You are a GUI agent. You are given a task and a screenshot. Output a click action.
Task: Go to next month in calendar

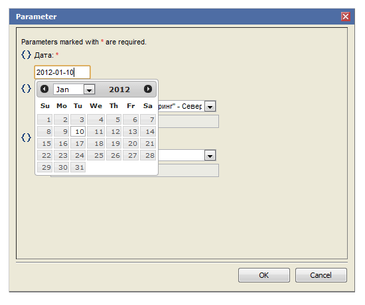(148, 89)
